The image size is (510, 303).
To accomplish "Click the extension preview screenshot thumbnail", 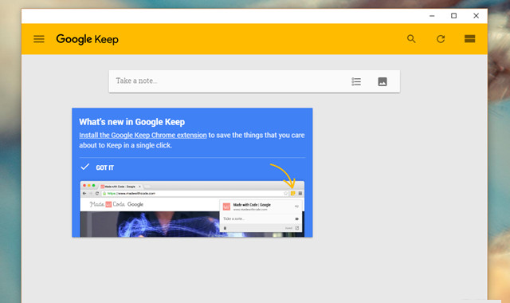I will pyautogui.click(x=192, y=209).
